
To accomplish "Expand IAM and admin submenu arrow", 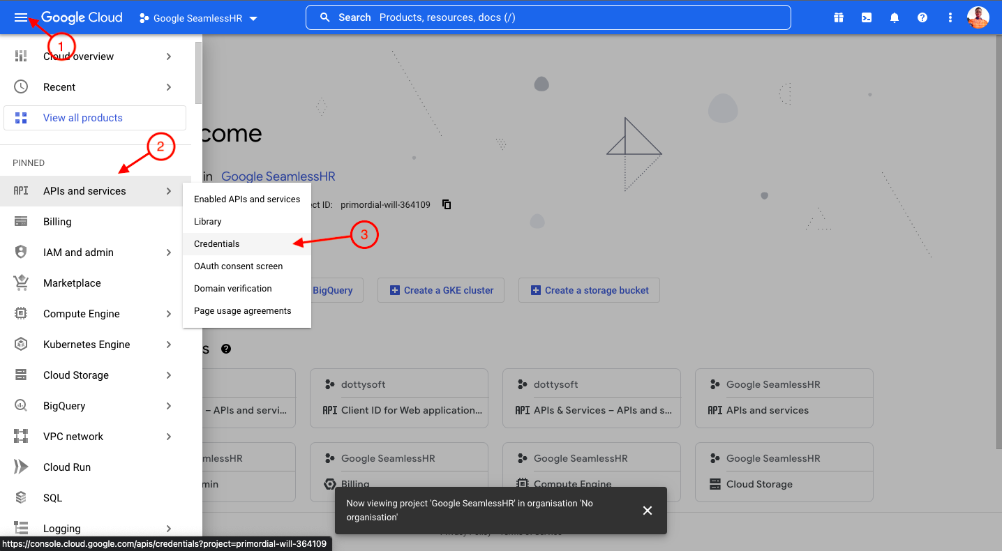I will pos(169,252).
